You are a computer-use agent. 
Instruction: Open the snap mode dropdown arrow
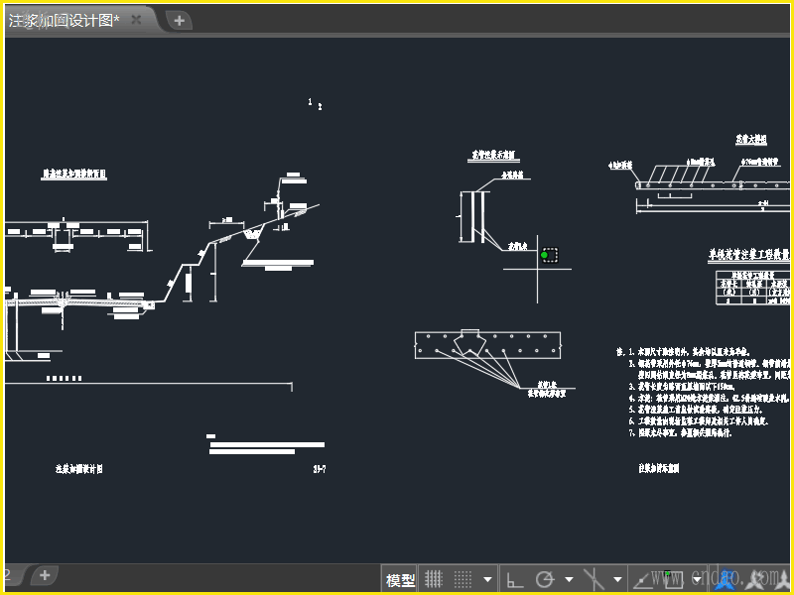487,579
